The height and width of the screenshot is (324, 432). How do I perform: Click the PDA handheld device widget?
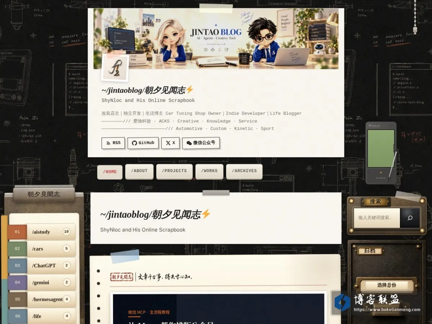click(x=381, y=153)
